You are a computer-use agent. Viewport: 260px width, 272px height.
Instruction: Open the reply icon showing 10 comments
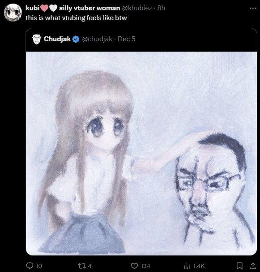coord(30,266)
